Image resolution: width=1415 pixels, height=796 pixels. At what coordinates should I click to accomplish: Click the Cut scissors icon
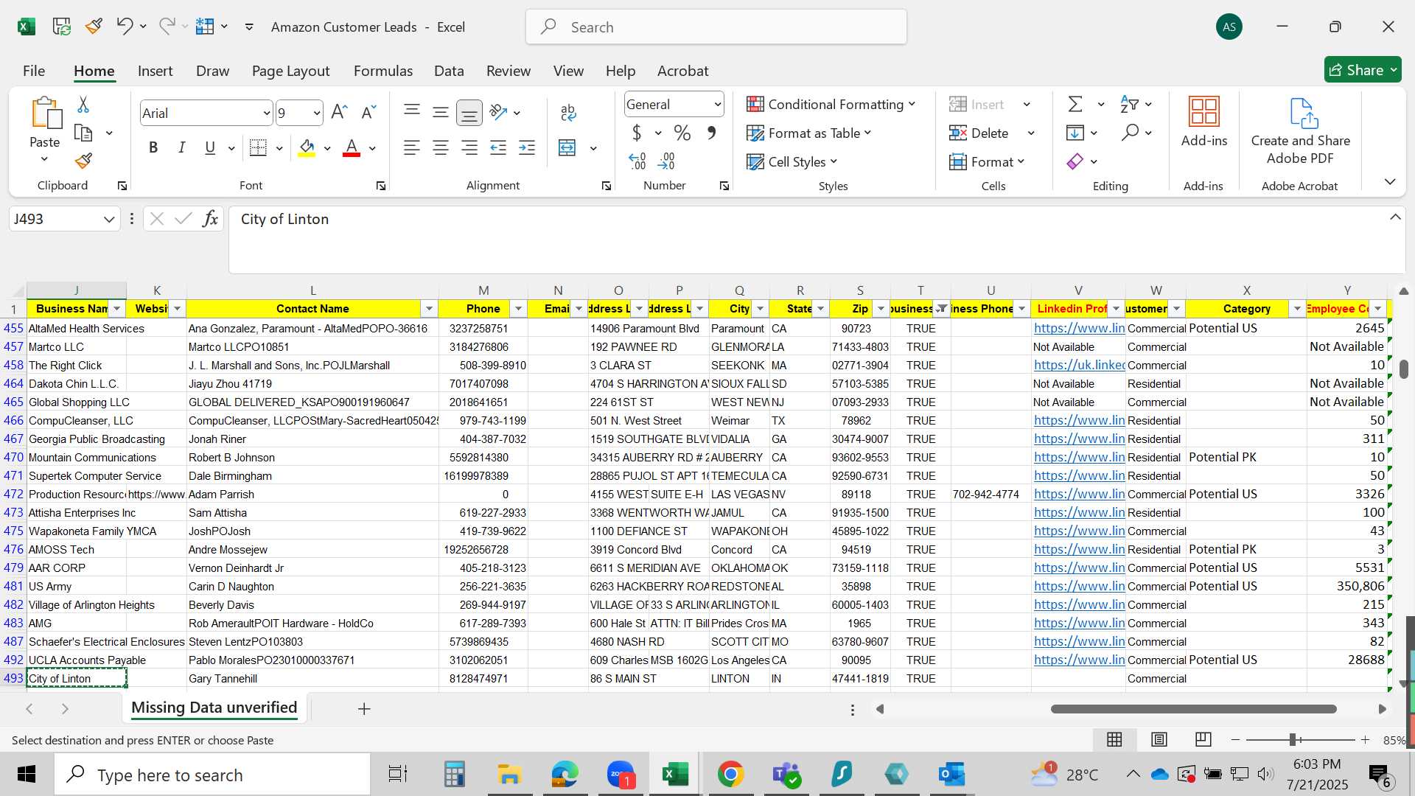pos(83,105)
